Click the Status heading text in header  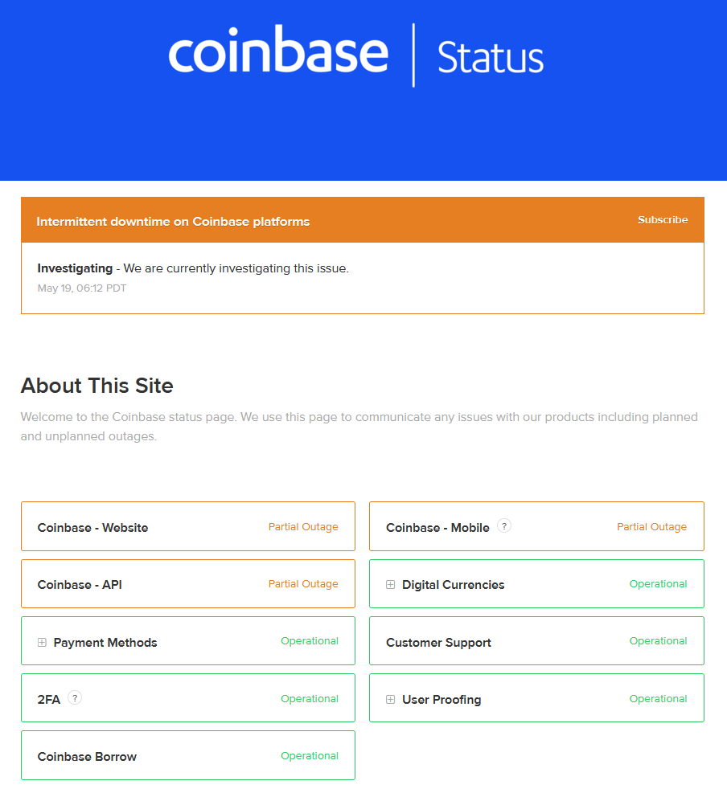[x=491, y=58]
